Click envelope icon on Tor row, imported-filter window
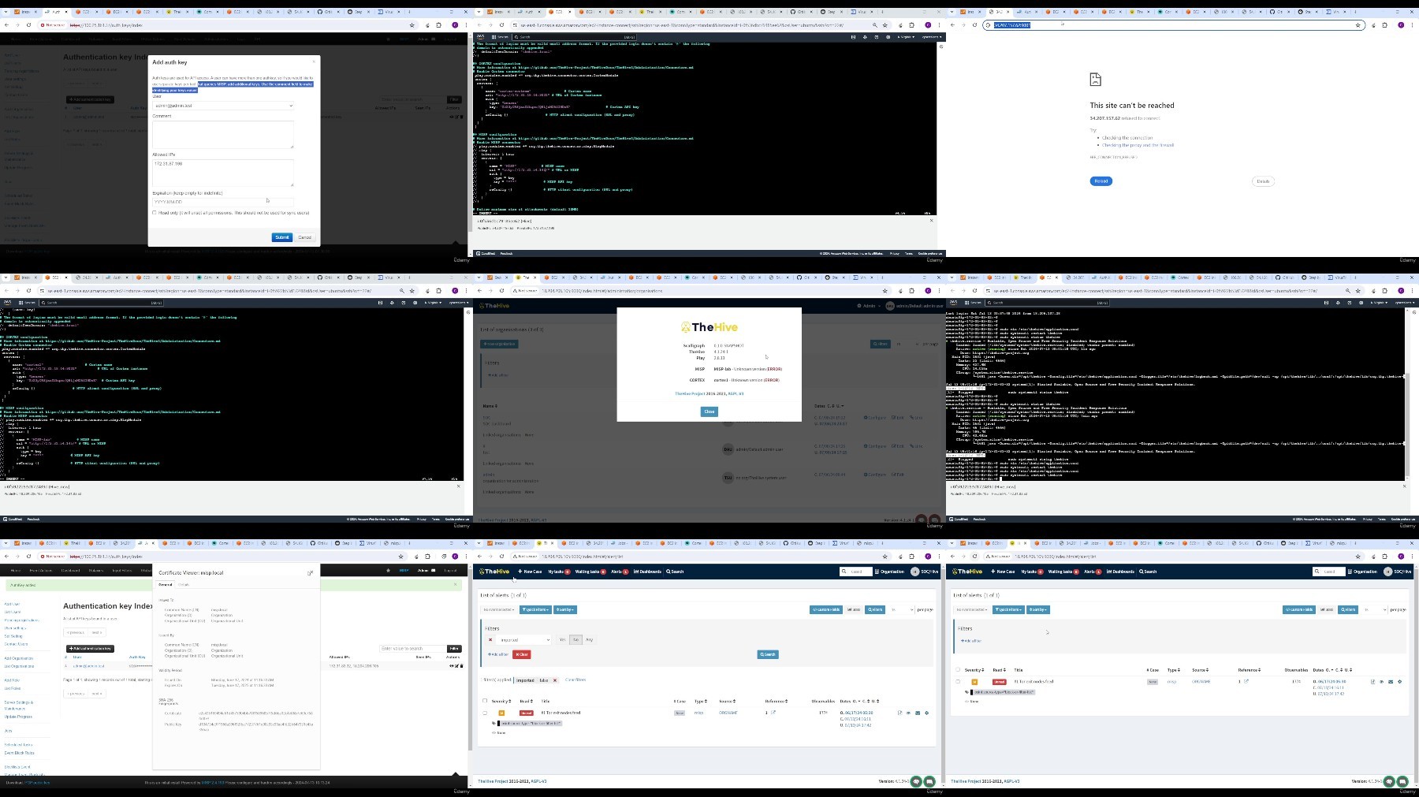Image resolution: width=1419 pixels, height=797 pixels. 918,713
